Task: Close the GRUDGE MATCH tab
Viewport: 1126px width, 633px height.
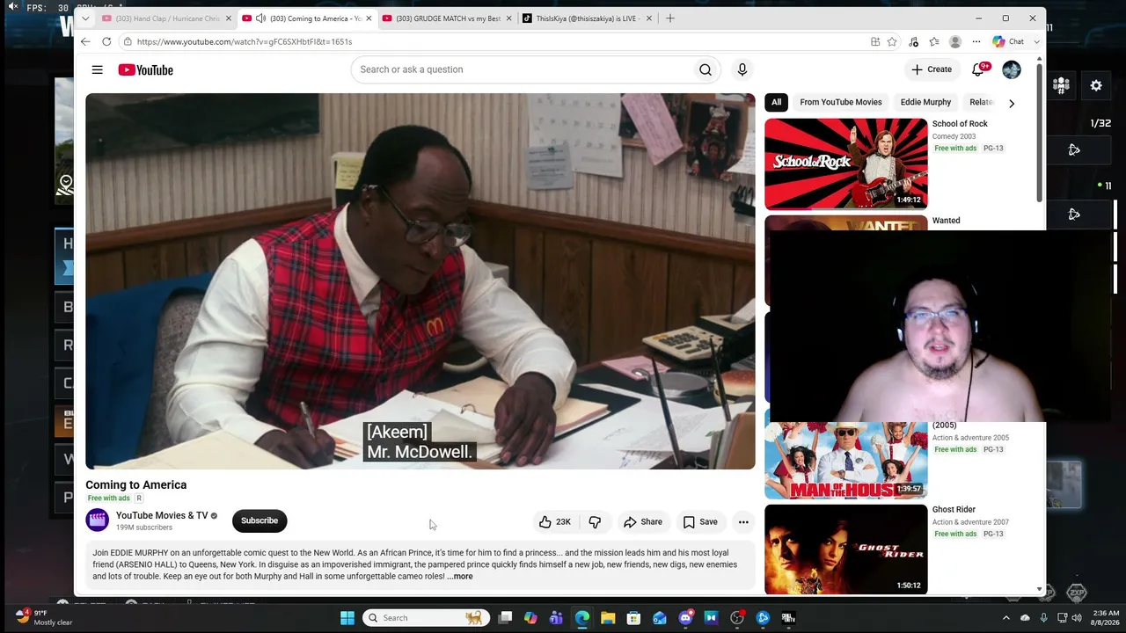Action: [508, 18]
